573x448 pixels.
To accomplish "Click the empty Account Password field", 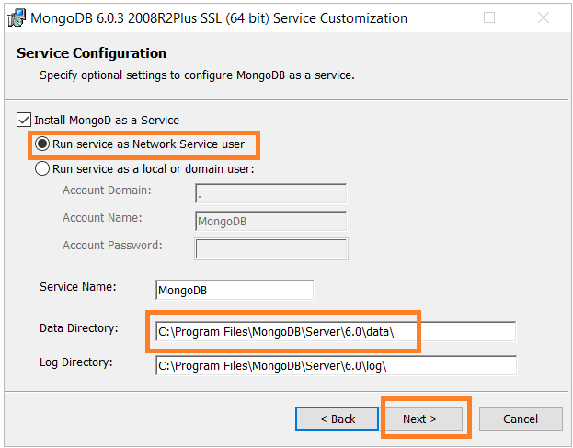I will 271,249.
